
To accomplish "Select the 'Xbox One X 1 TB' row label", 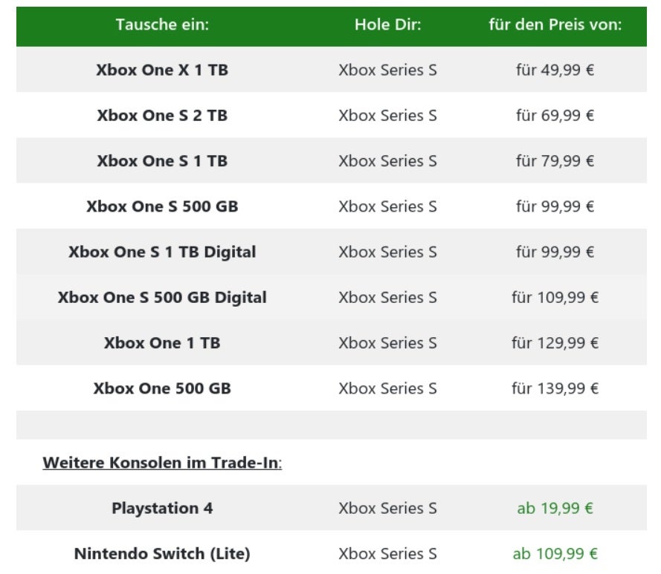I will point(162,70).
